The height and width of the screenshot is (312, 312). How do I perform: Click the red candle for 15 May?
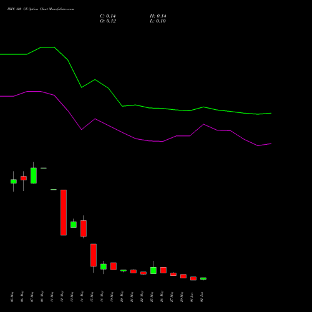click(x=94, y=255)
